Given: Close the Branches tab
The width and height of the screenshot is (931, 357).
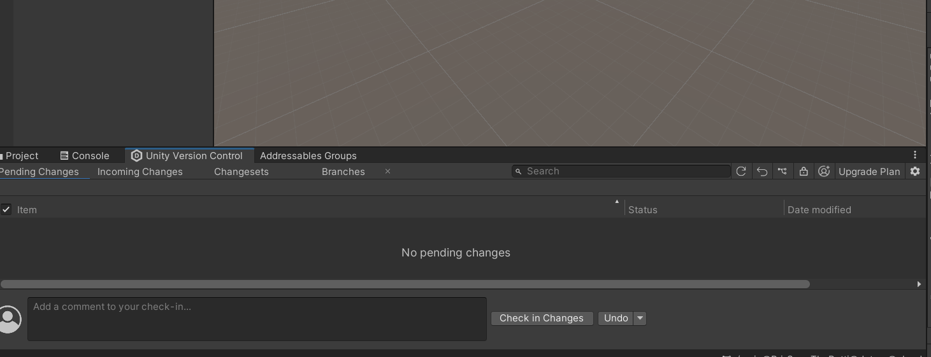Looking at the screenshot, I should pos(387,171).
